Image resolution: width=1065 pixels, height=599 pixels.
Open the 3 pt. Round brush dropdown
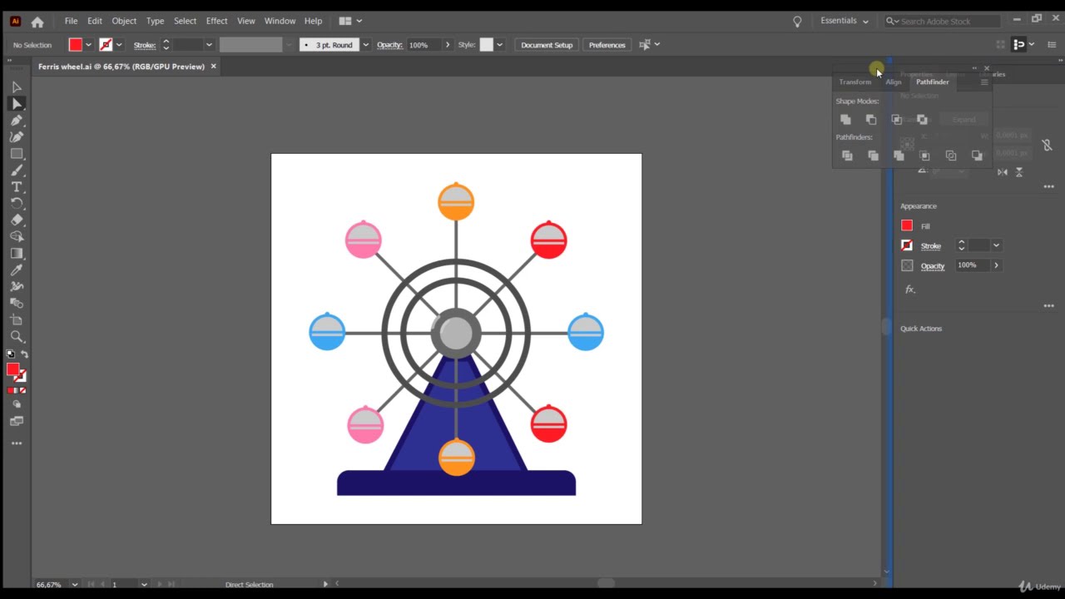tap(365, 45)
